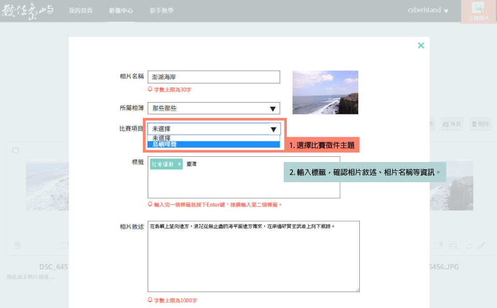Click the move icon on 6456.JPG photo card
The image size is (497, 308).
pos(452,245)
